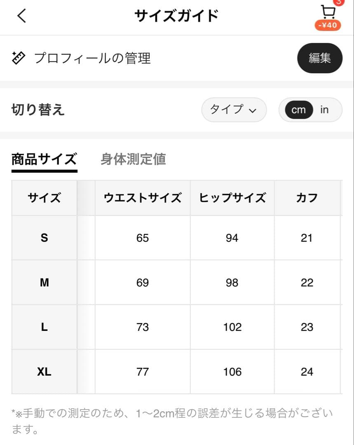The image size is (354, 445).
Task: Open the タイプ dropdown
Action: [x=234, y=110]
